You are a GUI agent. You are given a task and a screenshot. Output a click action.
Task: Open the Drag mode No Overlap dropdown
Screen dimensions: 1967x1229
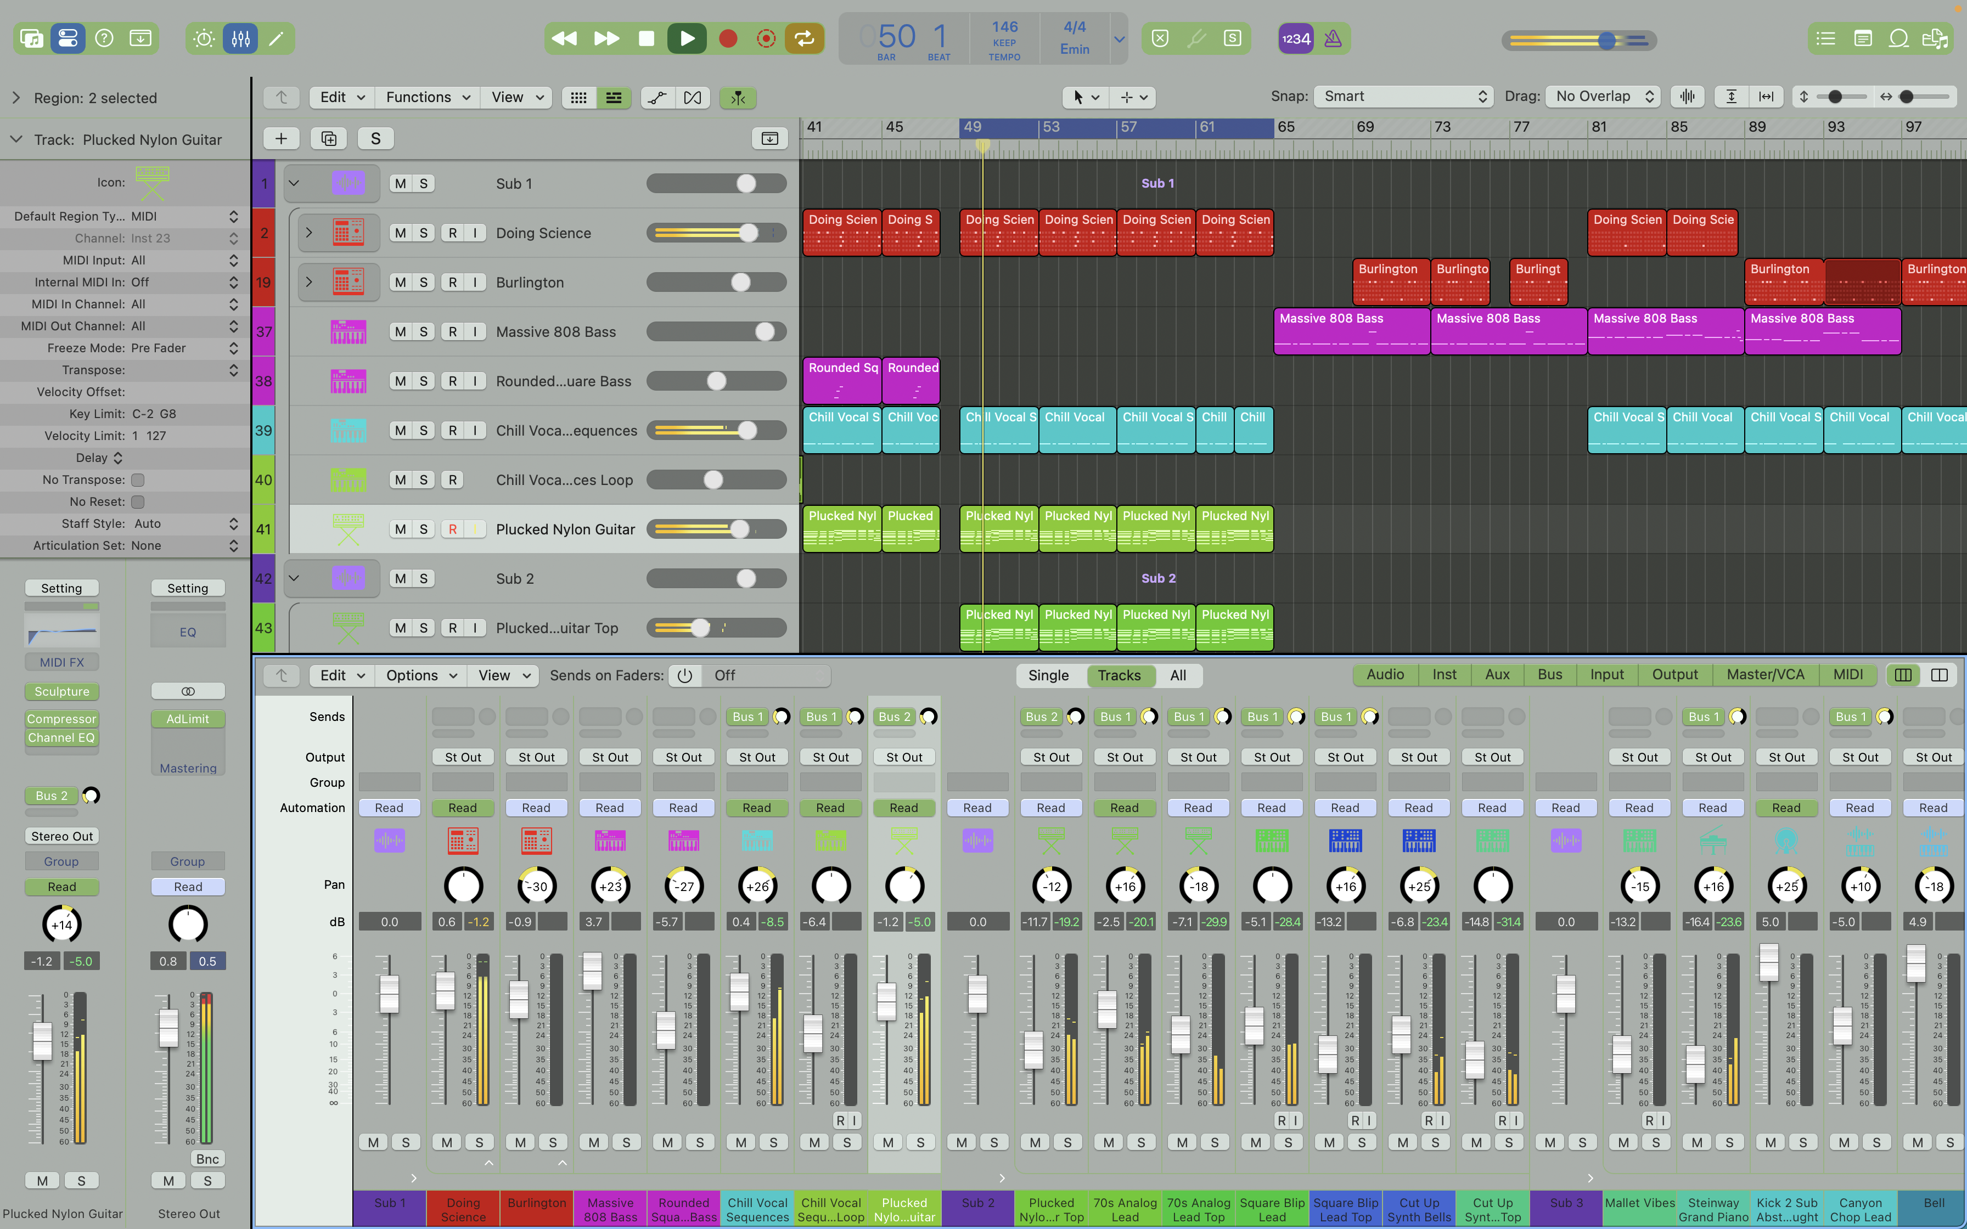click(x=1602, y=96)
